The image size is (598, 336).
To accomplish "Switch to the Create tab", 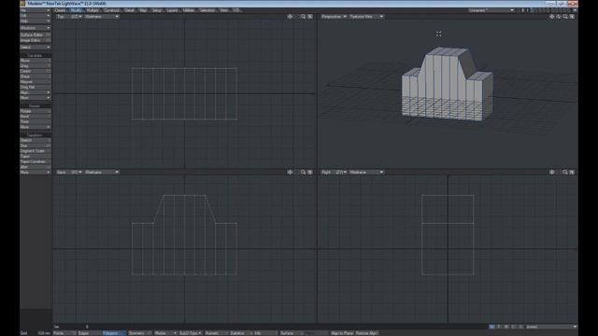I will point(60,10).
